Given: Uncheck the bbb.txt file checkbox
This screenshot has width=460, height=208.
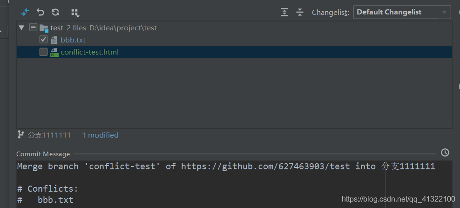Looking at the screenshot, I should 44,40.
